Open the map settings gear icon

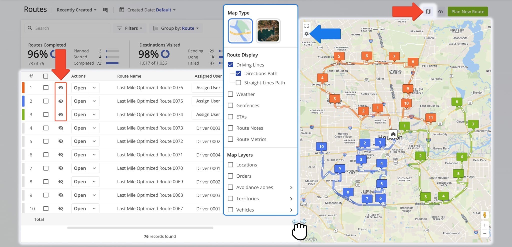(x=306, y=34)
